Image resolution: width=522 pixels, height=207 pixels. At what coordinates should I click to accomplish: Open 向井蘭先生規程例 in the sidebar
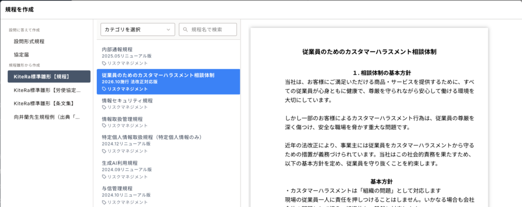pyautogui.click(x=46, y=116)
